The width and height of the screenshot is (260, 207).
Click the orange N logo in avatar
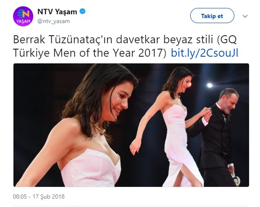(x=24, y=13)
